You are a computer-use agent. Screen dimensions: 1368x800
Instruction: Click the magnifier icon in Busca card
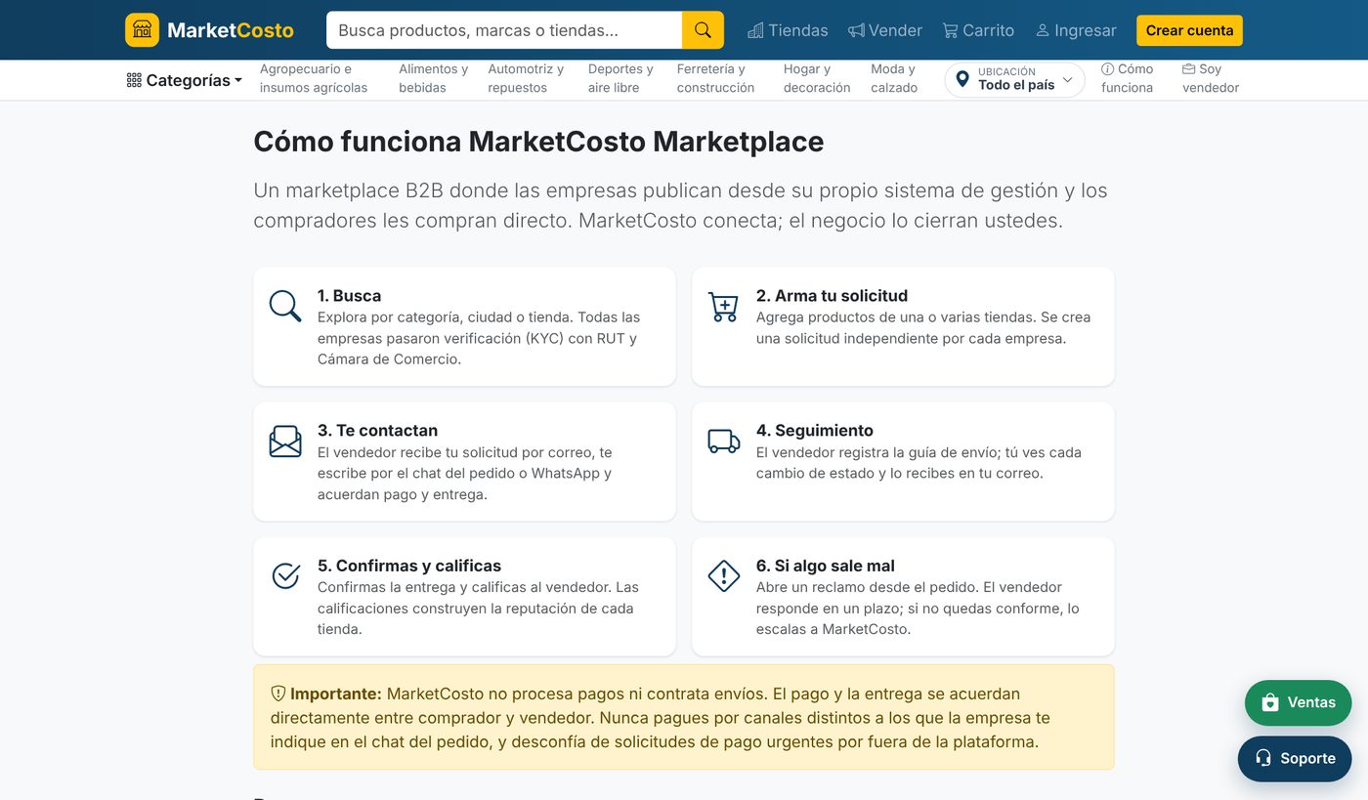(x=285, y=306)
